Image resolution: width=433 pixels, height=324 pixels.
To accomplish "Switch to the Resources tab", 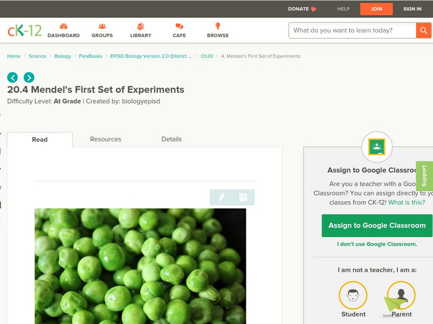I will coord(106,139).
